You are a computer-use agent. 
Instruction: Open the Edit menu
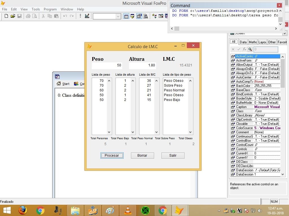[x=14, y=9]
